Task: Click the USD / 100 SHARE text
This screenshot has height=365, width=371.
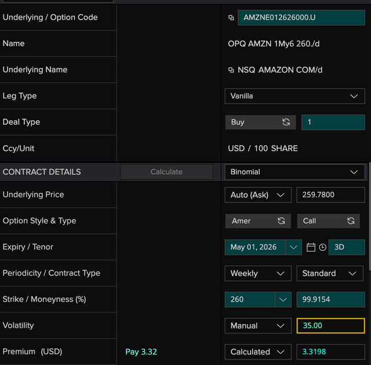Action: click(x=263, y=149)
